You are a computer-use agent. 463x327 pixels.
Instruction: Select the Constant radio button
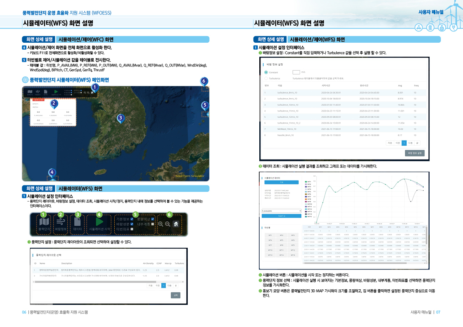tap(266, 72)
